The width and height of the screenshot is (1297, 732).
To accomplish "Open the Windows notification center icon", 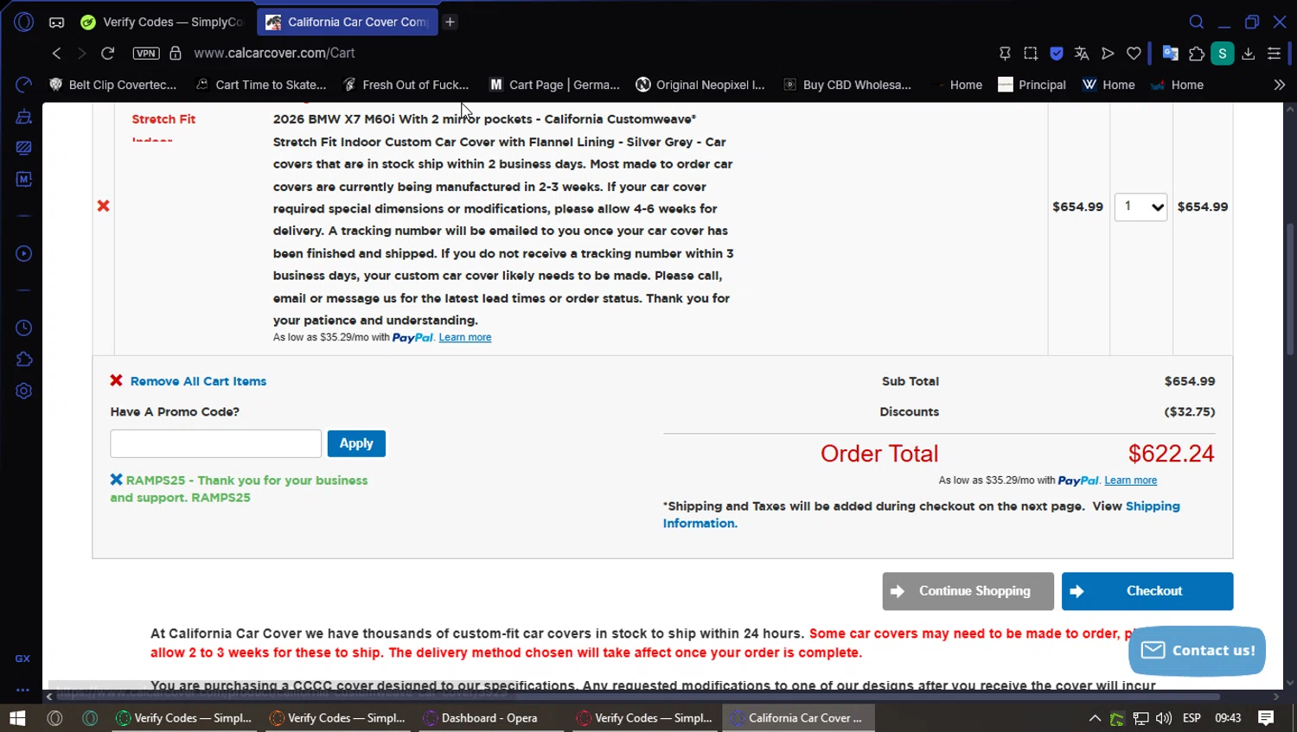I will [1266, 718].
